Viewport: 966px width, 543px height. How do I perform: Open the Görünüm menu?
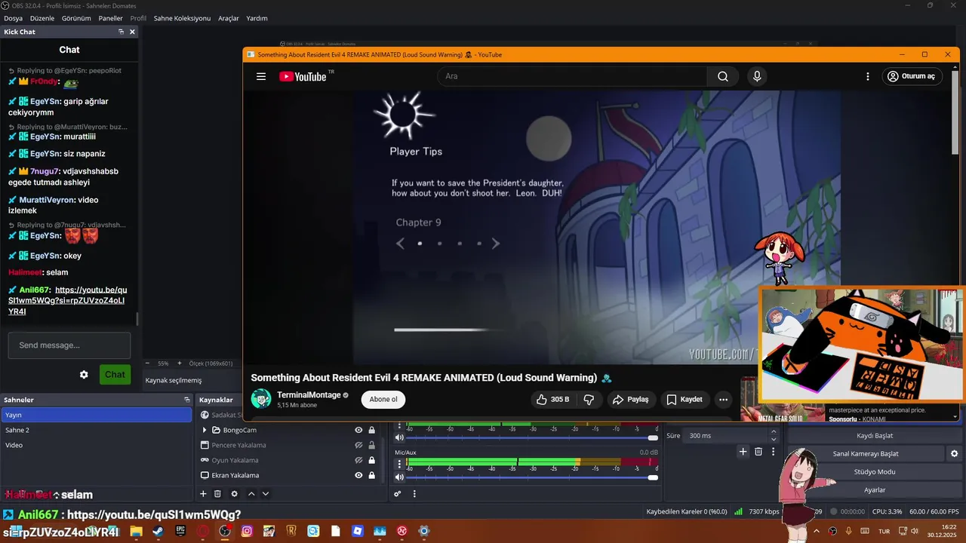tap(76, 18)
